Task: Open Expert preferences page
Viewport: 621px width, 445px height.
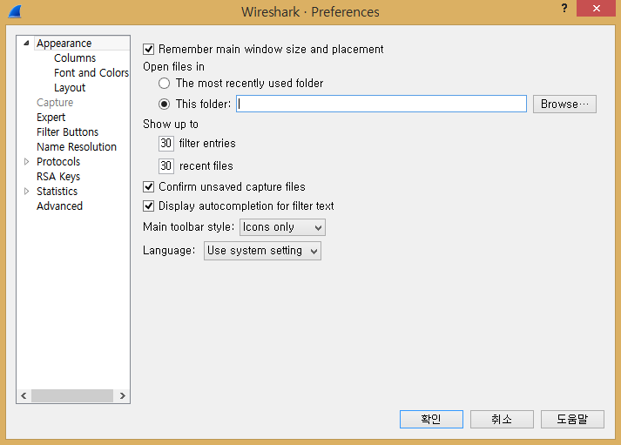Action: (x=51, y=118)
